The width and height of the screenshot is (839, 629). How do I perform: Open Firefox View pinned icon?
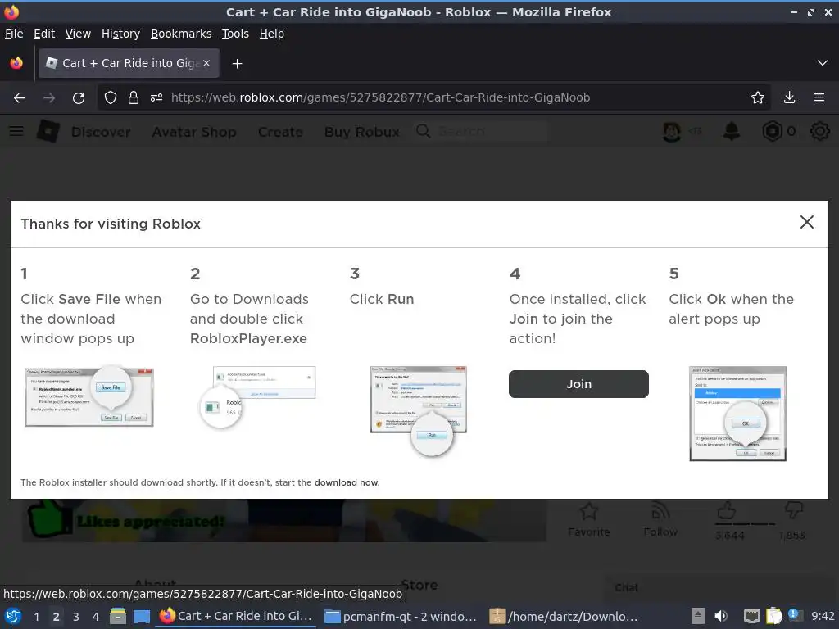(16, 63)
